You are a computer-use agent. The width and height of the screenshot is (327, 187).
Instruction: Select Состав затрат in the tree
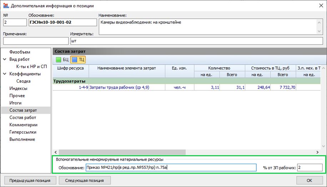coord(26,110)
